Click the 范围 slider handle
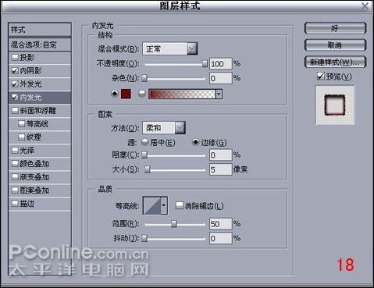Screen dimensions: 374x288 coord(174,224)
